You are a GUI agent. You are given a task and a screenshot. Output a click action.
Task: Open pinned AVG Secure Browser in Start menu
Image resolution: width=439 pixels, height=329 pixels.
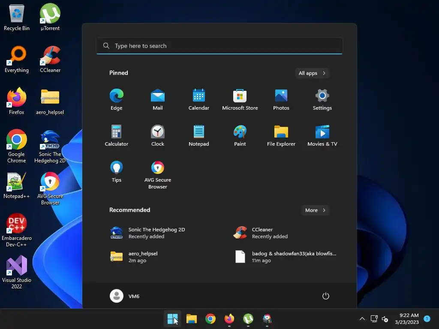click(x=158, y=175)
